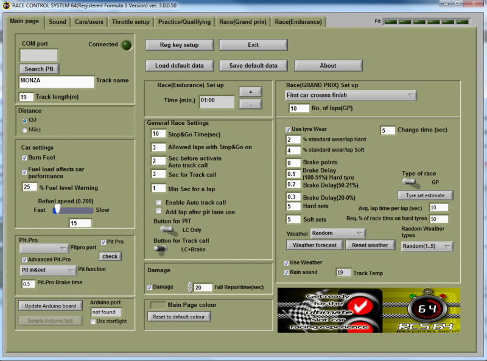
Task: Click the Refuel speed slider
Action: (73, 209)
